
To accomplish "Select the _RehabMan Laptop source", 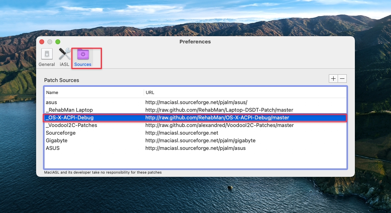I will pos(69,110).
